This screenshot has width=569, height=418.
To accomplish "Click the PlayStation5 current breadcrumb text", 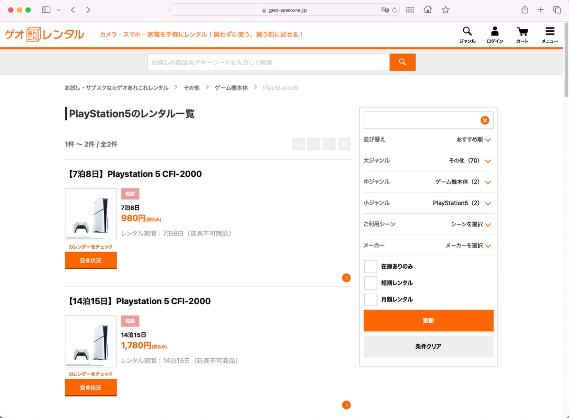I will click(x=280, y=88).
